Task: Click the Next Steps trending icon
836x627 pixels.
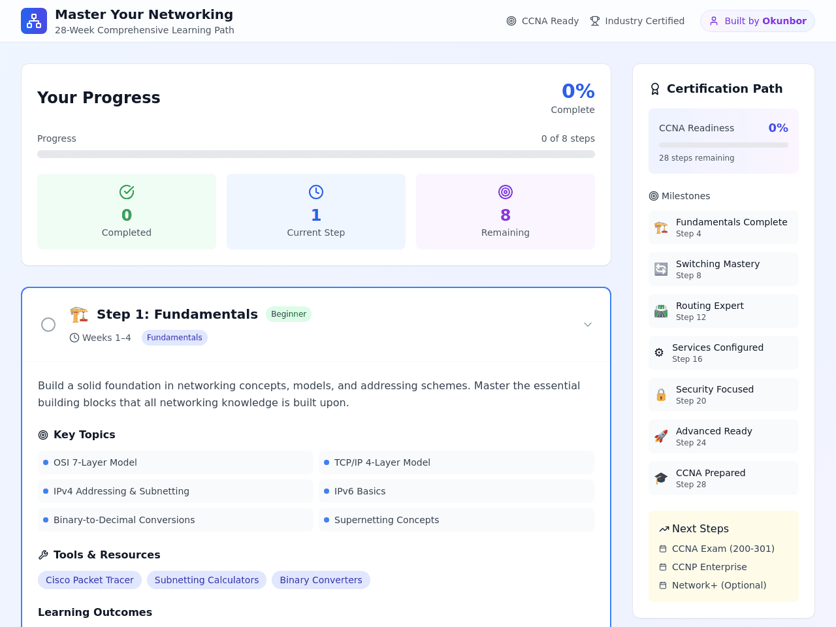Action: click(664, 529)
